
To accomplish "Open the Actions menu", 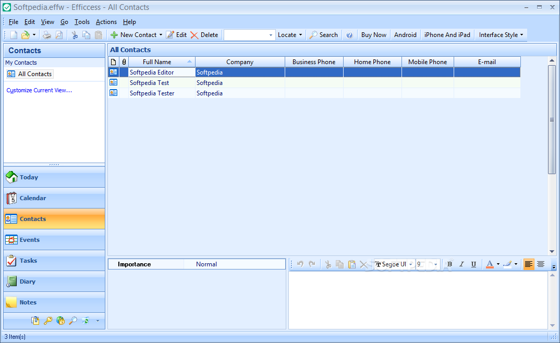I will click(x=106, y=22).
